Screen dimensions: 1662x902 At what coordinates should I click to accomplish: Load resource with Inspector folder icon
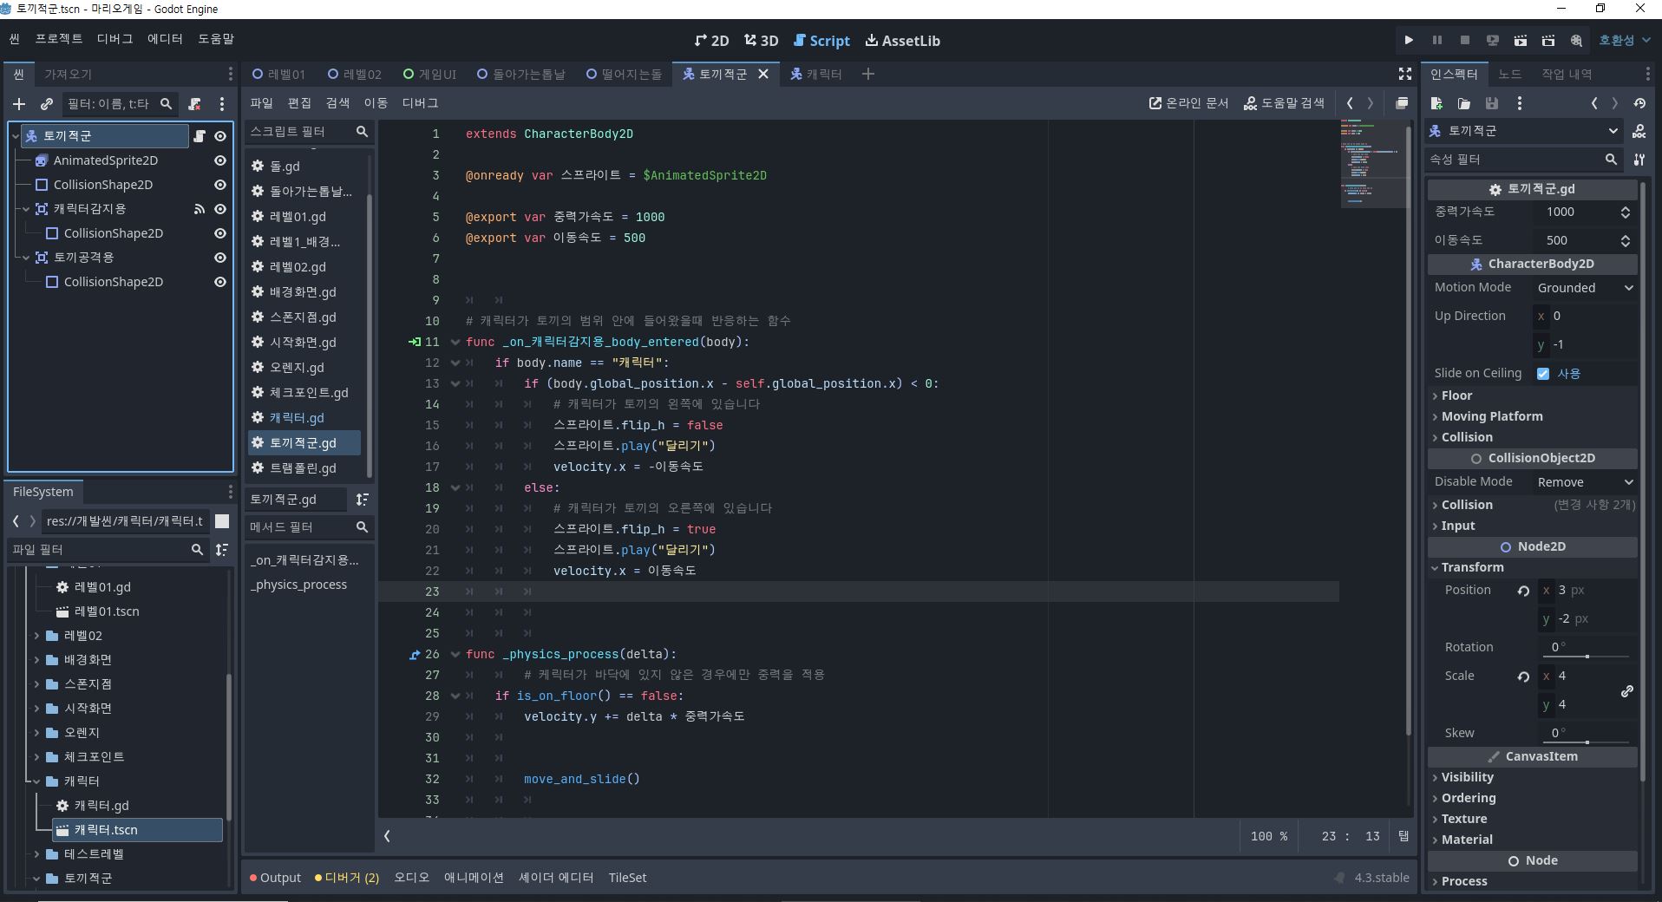[x=1464, y=103]
